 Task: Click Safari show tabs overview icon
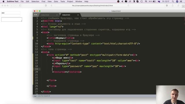pos(178,5)
